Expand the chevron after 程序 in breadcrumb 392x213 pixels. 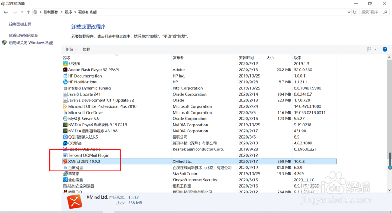pos(75,12)
